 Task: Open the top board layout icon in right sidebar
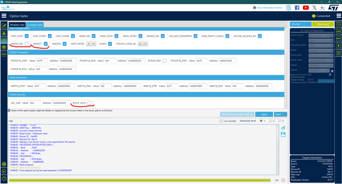tap(339, 24)
